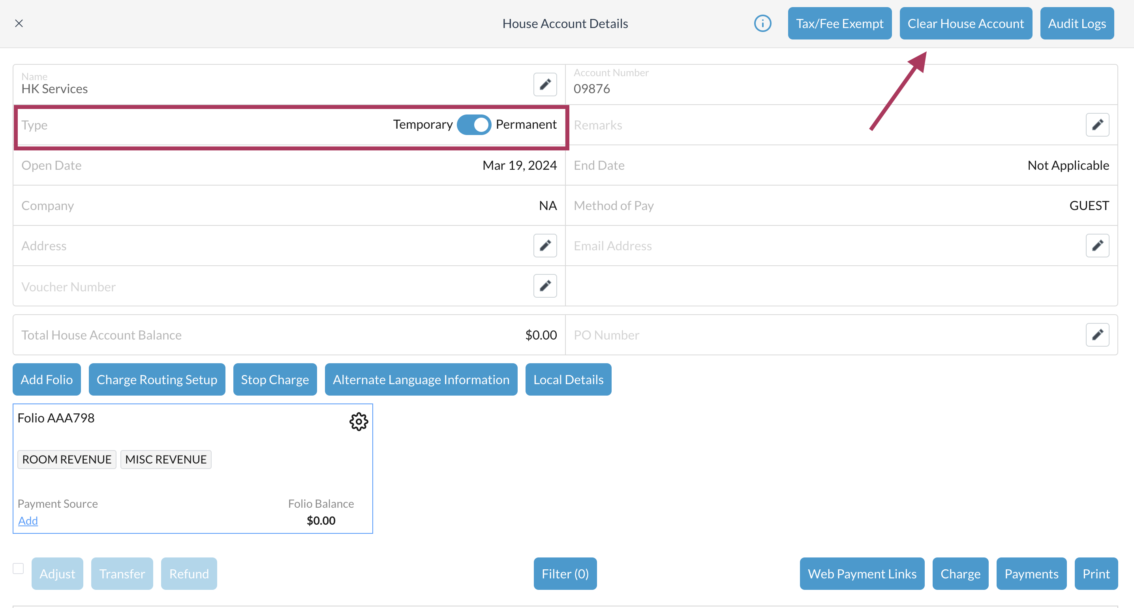
Task: Click the Stop Charge button
Action: pyautogui.click(x=275, y=379)
